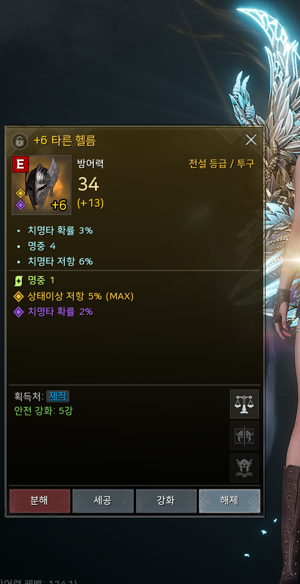The height and width of the screenshot is (584, 300).
Task: Click the yellow diamond gem on thumbnail
Action: click(20, 193)
